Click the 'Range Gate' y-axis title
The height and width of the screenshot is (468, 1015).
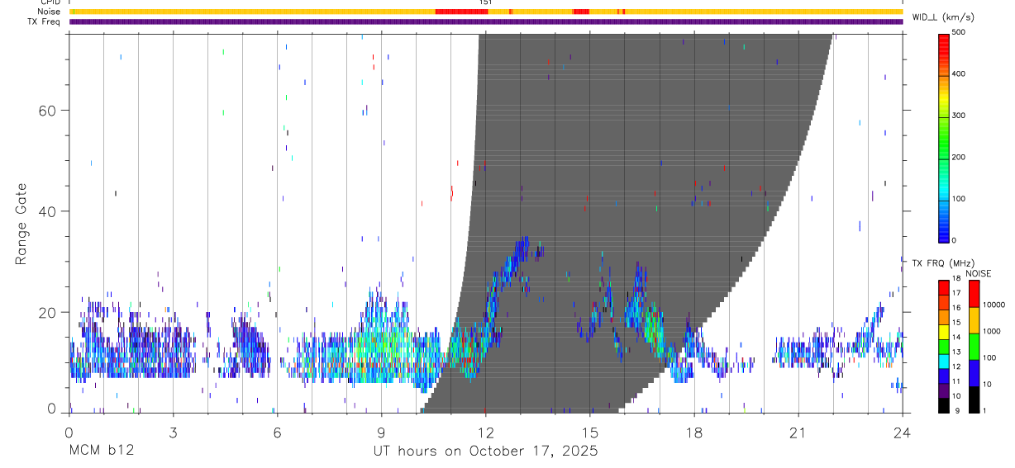coord(22,225)
